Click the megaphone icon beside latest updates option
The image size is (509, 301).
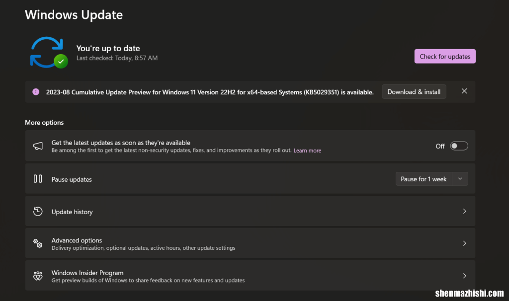(x=38, y=146)
